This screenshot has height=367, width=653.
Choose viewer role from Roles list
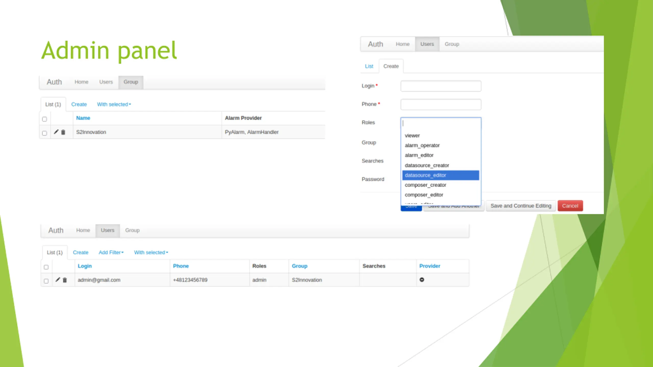(x=441, y=136)
